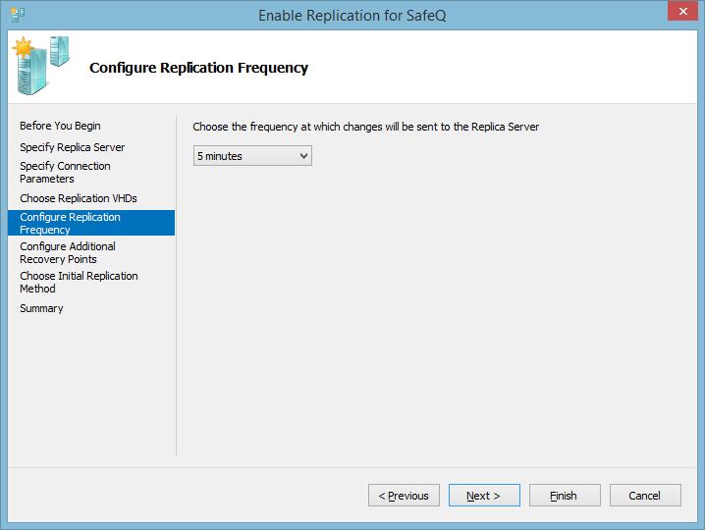Click the Configure Replication Frequency heading

[x=198, y=68]
